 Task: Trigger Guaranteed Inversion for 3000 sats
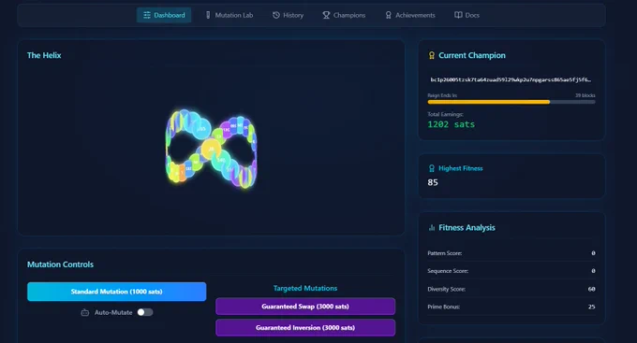[x=305, y=328]
